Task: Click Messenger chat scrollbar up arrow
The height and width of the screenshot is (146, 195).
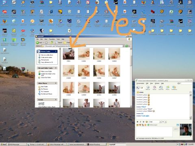Action: click(x=191, y=95)
